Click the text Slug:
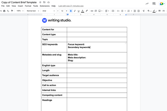167x111 pixels. coord(70,60)
